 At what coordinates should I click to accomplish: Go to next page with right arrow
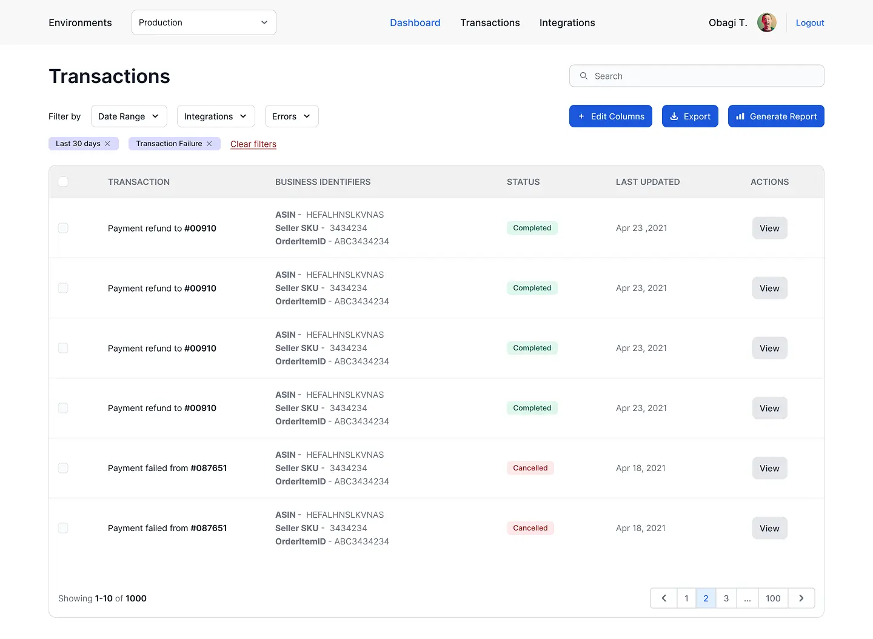801,598
